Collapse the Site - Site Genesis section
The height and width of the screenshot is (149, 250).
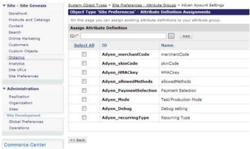coord(4,6)
